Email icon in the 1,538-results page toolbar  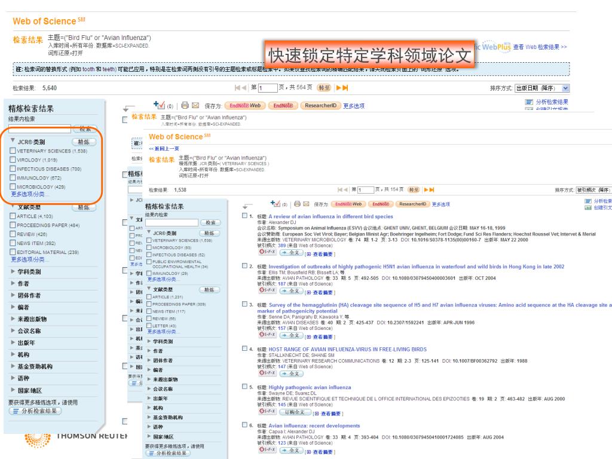click(x=306, y=204)
